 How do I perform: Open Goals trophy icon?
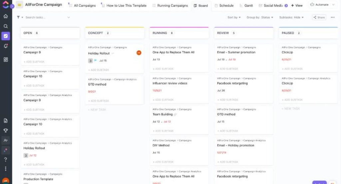[x=6, y=131]
